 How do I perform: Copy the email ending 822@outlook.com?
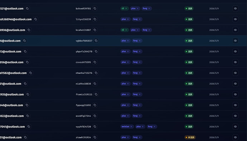[28, 116]
